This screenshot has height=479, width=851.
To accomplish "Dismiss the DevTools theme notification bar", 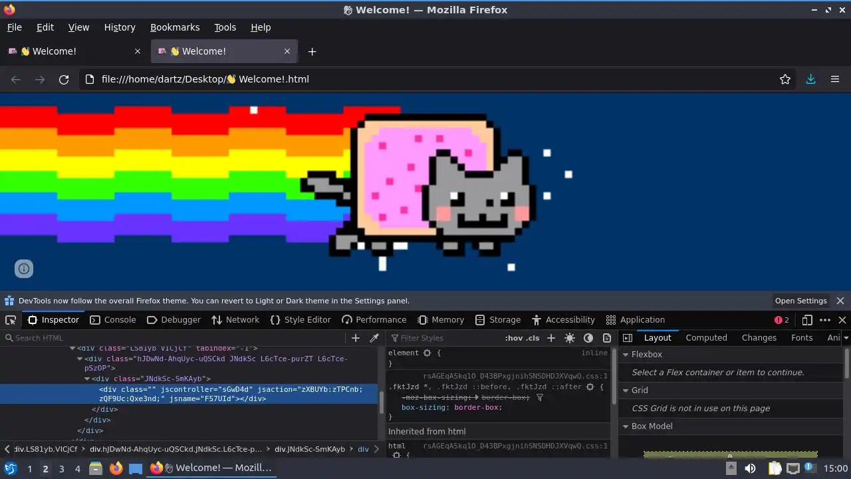I will tap(840, 301).
